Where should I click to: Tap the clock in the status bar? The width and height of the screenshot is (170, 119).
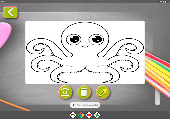point(3,2)
